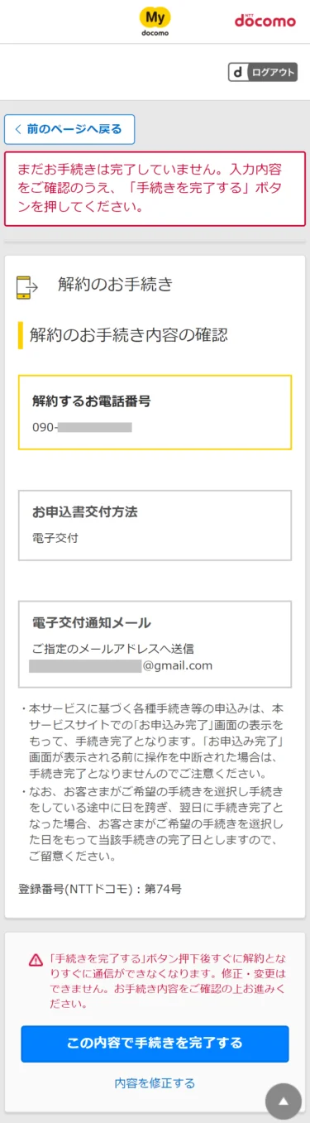310x1123 pixels.
Task: Click the red warning triangle icon
Action: pos(36,960)
